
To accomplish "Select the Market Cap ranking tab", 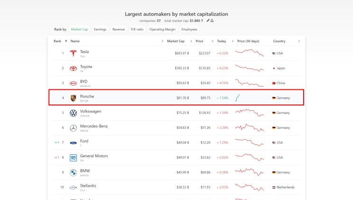I will pos(79,29).
